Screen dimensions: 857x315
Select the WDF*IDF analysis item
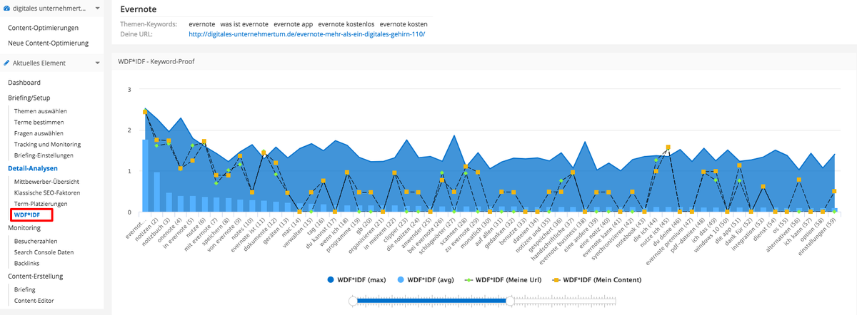(26, 214)
